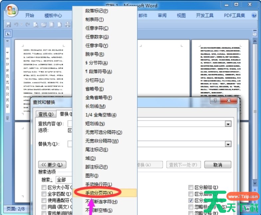The image size is (261, 215).
Task: Open the 搜索 direction dropdown showing 全部
Action: pyautogui.click(x=64, y=180)
